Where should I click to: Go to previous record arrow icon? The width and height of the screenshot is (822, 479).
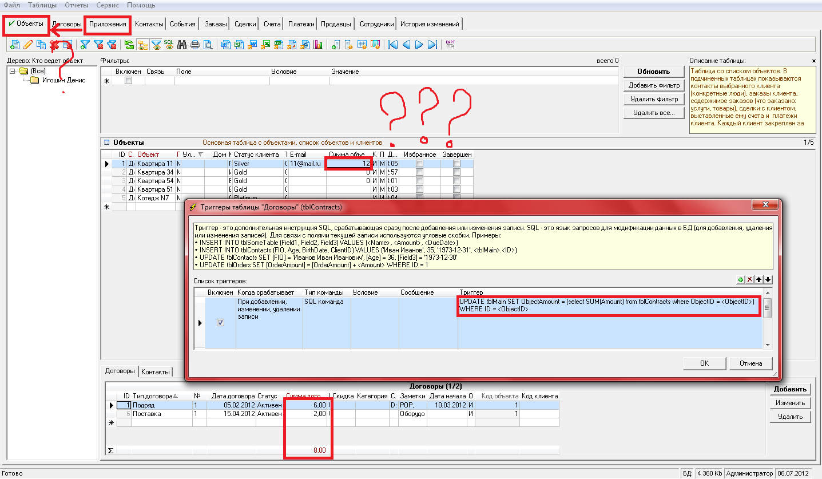406,45
